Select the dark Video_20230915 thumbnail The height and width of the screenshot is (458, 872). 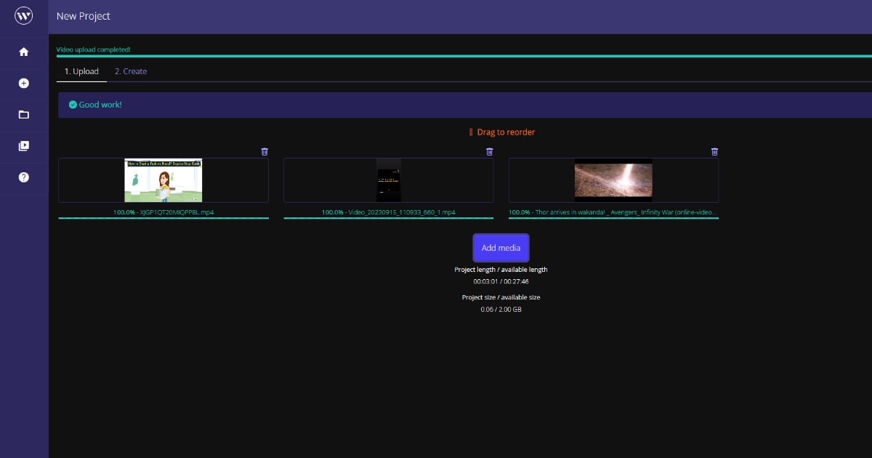tap(388, 180)
